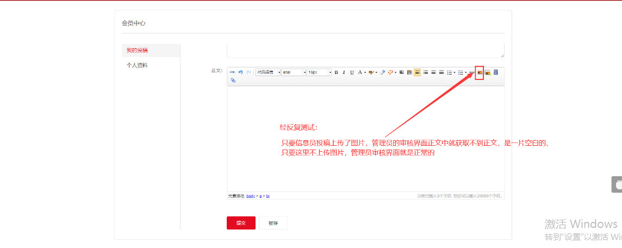
Task: Click the 暂存 save draft button
Action: 273,223
